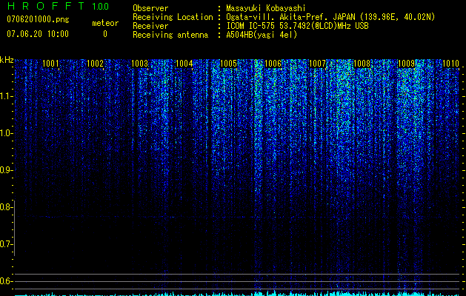466x296 pixels.
Task: Click the 0.6 kHz axis label
Action: coord(6,281)
